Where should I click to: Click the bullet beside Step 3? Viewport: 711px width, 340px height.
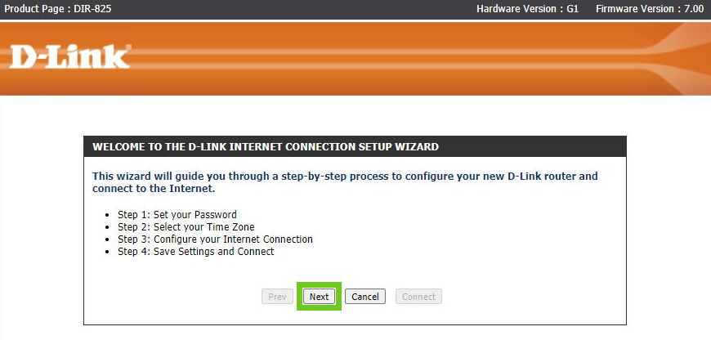pos(110,240)
